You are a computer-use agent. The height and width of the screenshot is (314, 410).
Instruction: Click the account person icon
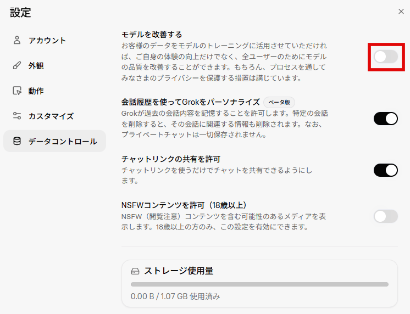17,40
